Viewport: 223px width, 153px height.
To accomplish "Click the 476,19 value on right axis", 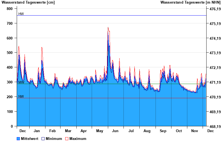I will [x=213, y=9].
